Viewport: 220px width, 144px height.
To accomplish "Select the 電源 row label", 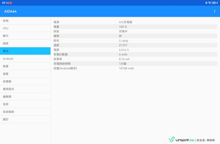I will (x=56, y=22).
